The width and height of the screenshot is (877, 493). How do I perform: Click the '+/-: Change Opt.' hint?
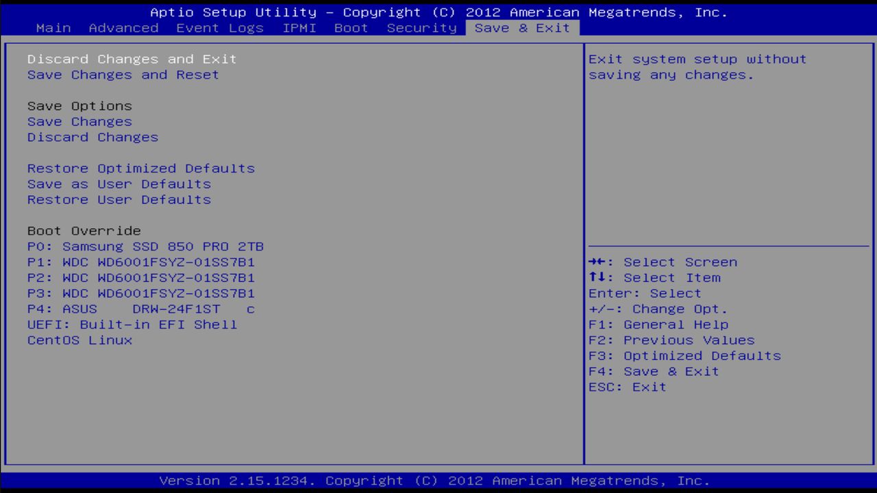click(x=658, y=309)
